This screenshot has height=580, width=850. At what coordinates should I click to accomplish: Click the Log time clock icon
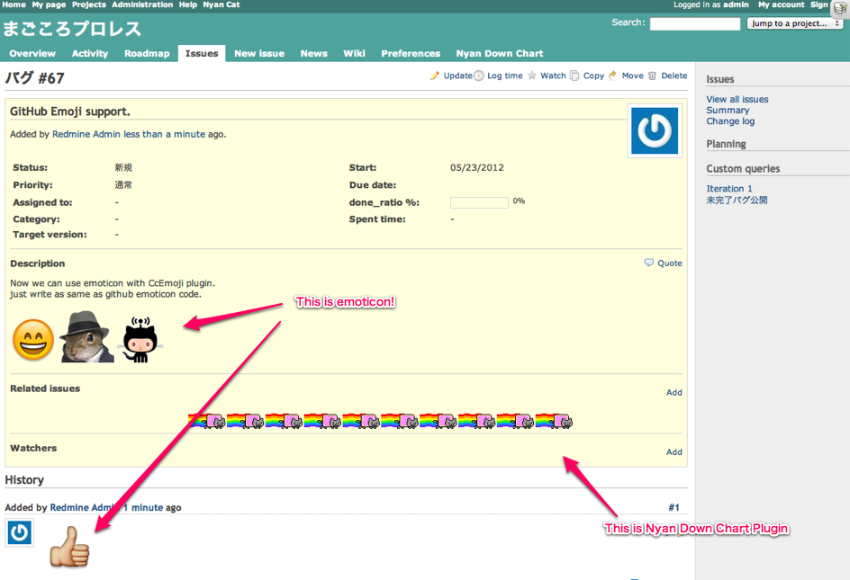pyautogui.click(x=479, y=76)
